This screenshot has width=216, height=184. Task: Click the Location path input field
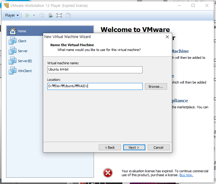click(95, 86)
